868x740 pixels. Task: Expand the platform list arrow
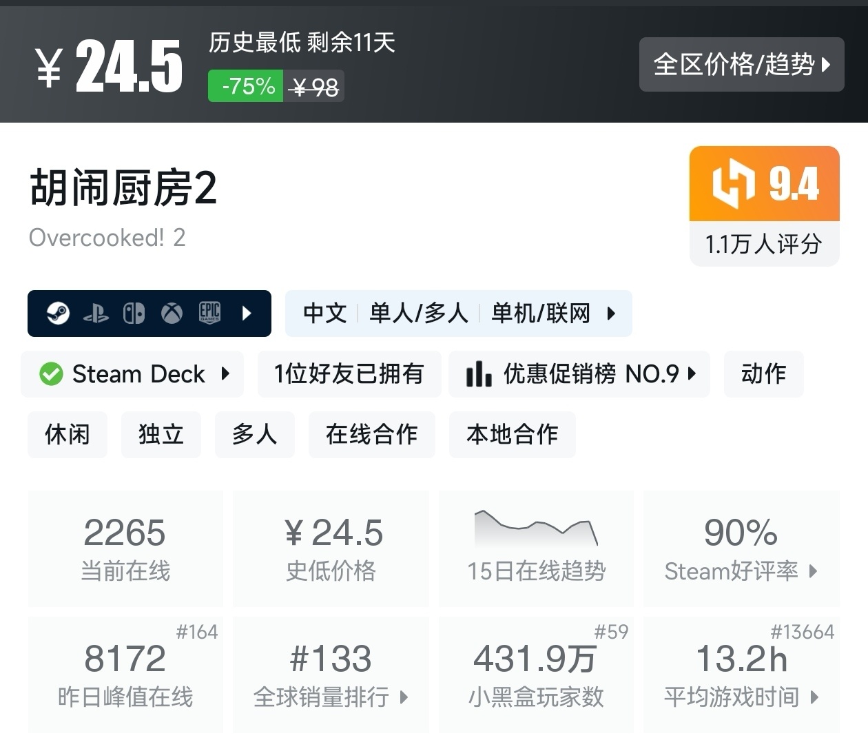click(247, 314)
